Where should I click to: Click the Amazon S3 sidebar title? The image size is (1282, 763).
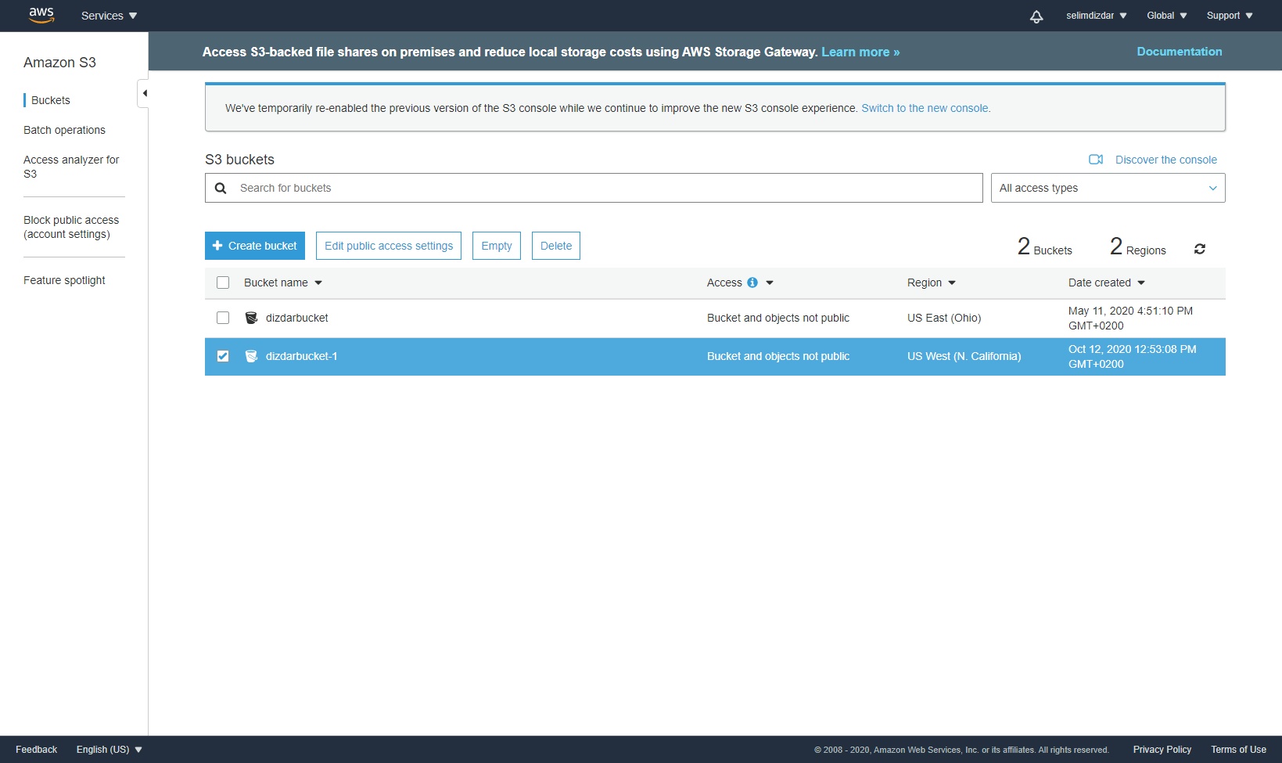click(59, 63)
